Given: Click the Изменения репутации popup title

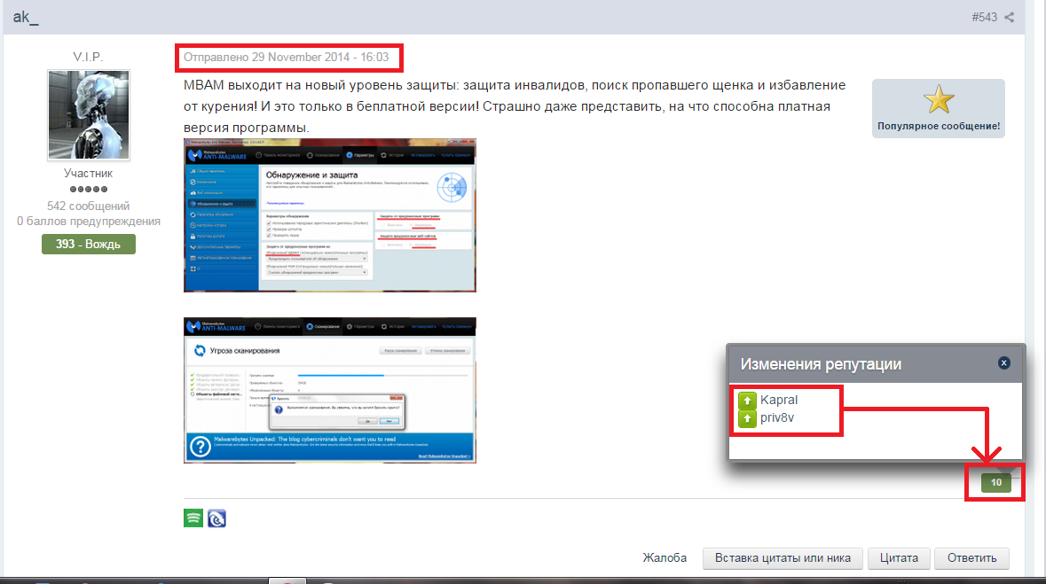Looking at the screenshot, I should click(x=821, y=364).
